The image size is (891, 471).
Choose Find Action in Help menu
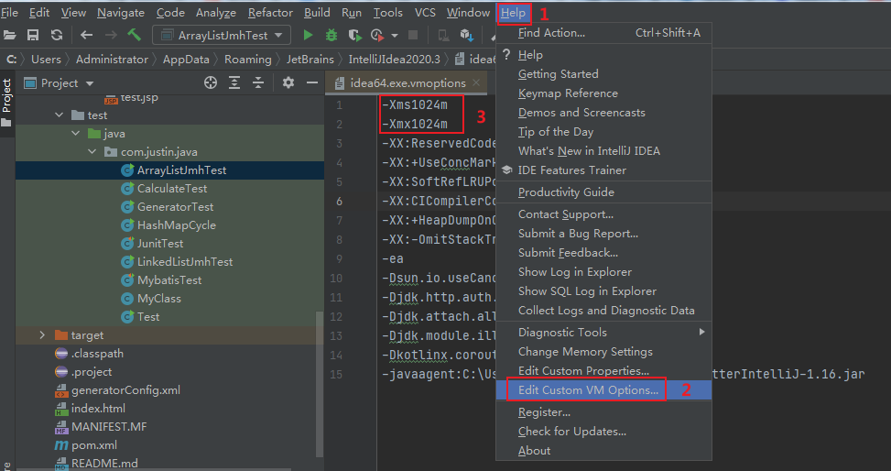[603, 33]
